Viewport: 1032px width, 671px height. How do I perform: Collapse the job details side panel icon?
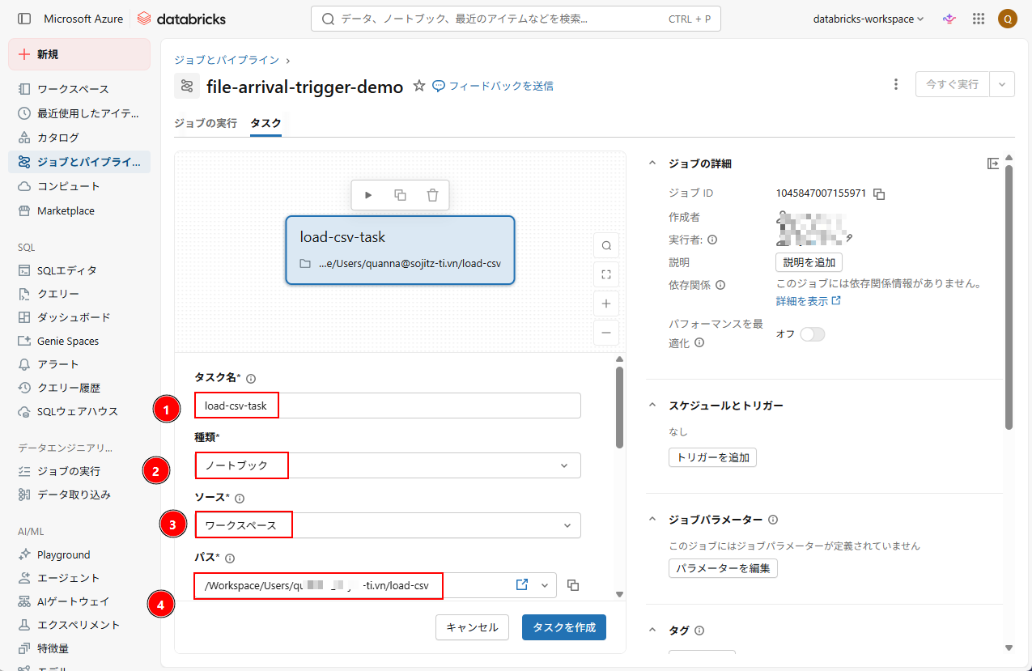993,164
